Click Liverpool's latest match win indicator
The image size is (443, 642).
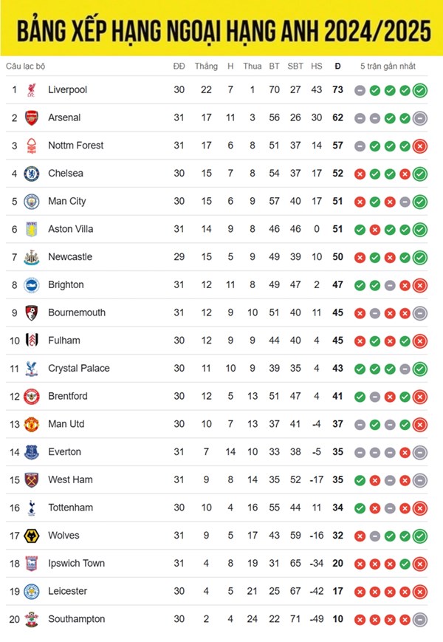(x=419, y=90)
